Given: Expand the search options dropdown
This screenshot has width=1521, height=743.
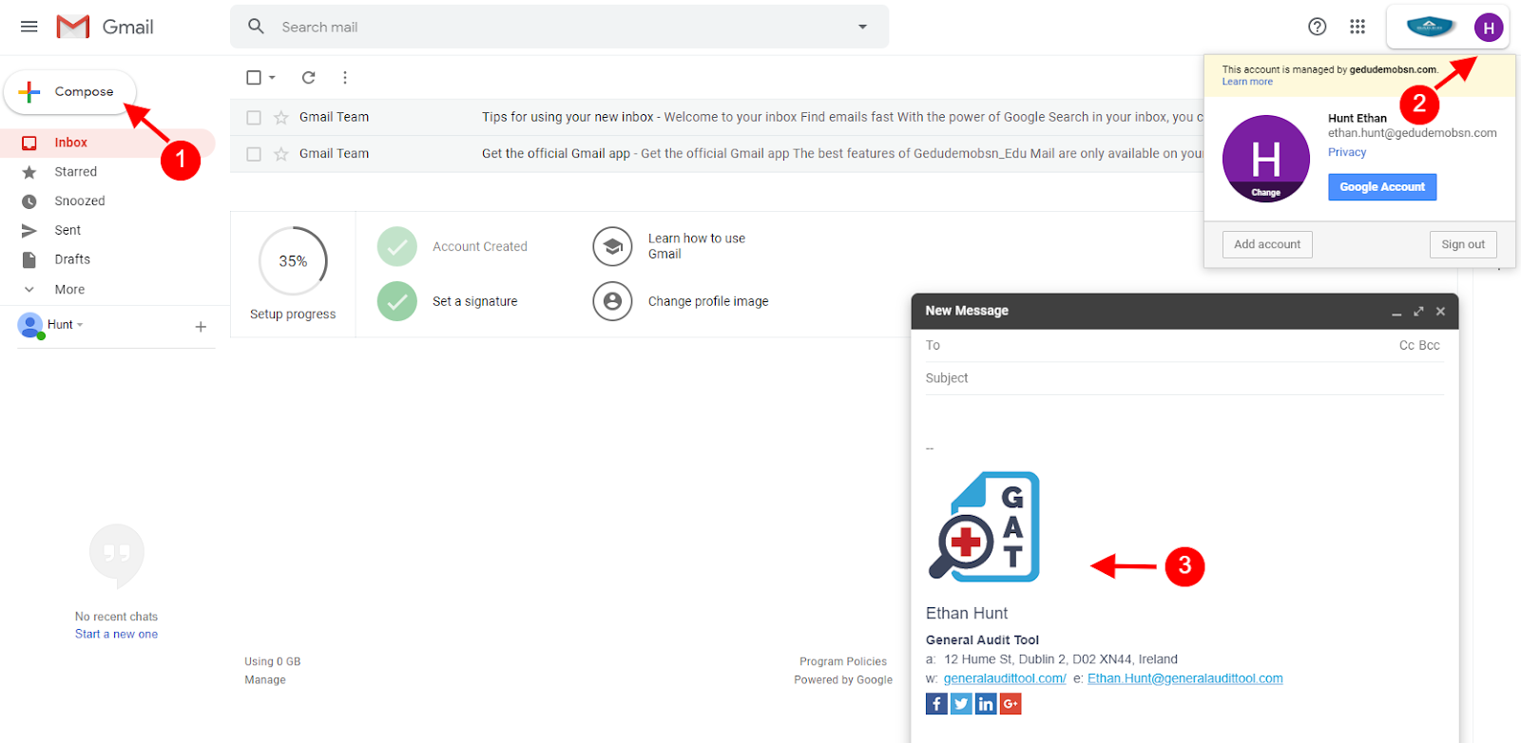Looking at the screenshot, I should click(862, 27).
